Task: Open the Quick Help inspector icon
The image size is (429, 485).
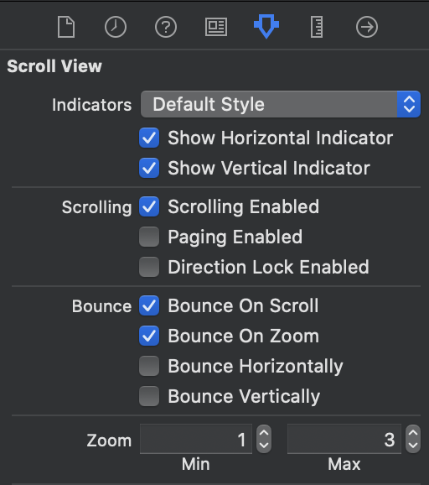Action: 166,27
